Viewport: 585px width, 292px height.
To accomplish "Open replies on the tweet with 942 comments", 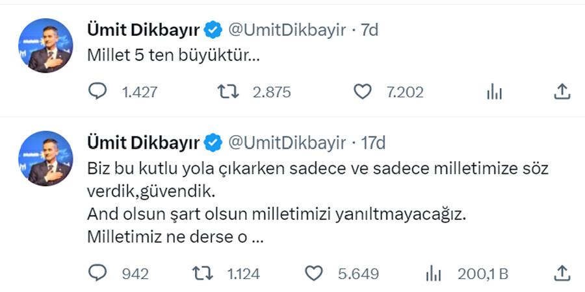I will (97, 273).
